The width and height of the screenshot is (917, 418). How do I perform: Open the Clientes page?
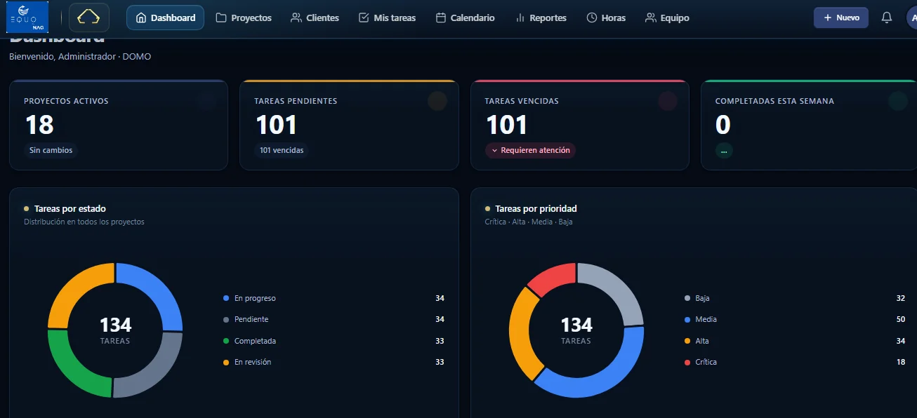[315, 18]
